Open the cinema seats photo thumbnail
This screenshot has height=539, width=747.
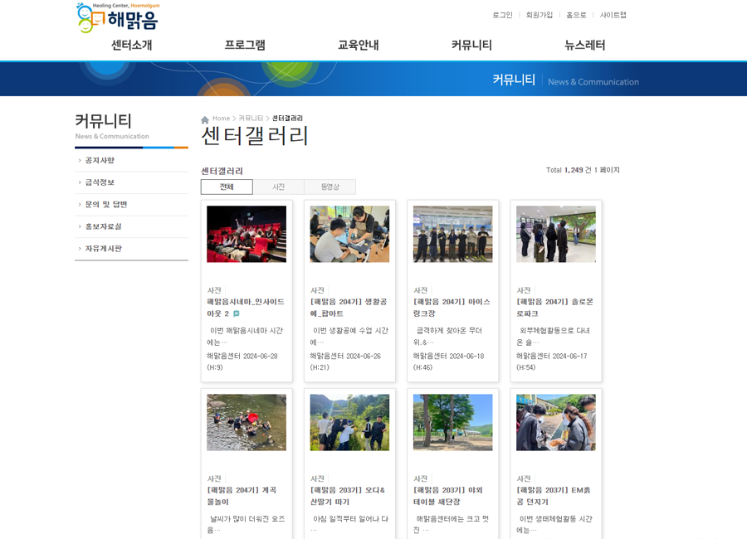point(247,235)
